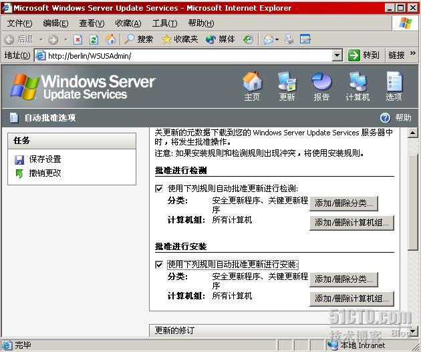The width and height of the screenshot is (421, 352).
Task: Click the Local Intranet zone status icon
Action: pyautogui.click(x=332, y=345)
